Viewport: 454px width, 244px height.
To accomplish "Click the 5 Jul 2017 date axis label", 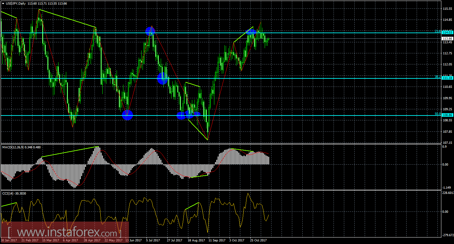I will point(152,240).
